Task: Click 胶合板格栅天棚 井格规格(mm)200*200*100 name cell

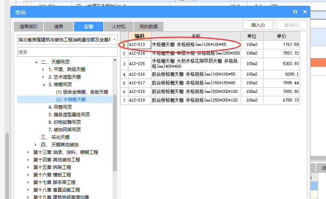Action: click(x=196, y=91)
